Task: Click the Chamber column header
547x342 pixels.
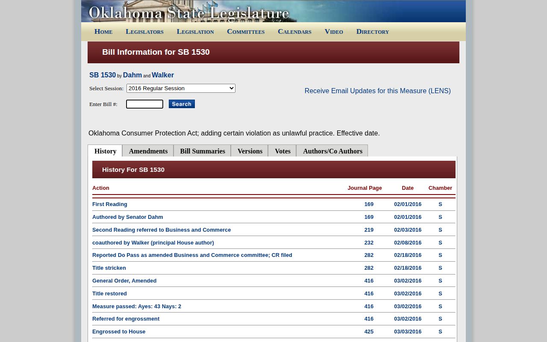Action: click(440, 188)
